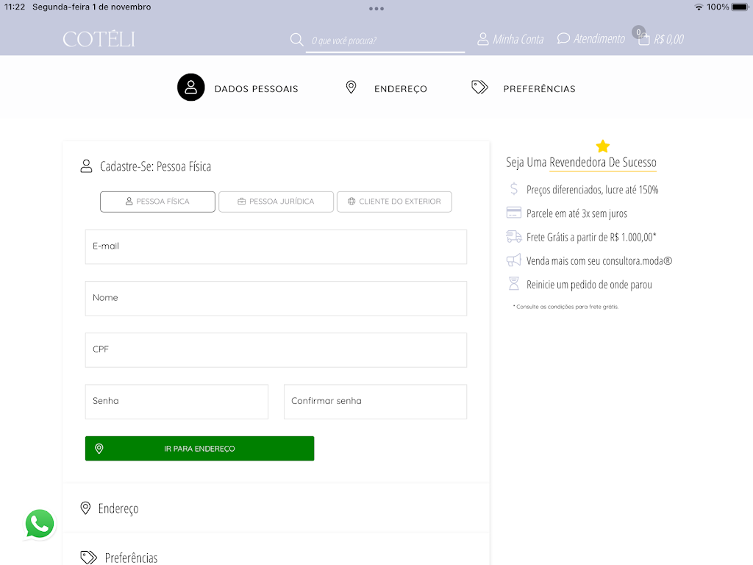
Task: Open Minha Conta link
Action: pyautogui.click(x=518, y=40)
